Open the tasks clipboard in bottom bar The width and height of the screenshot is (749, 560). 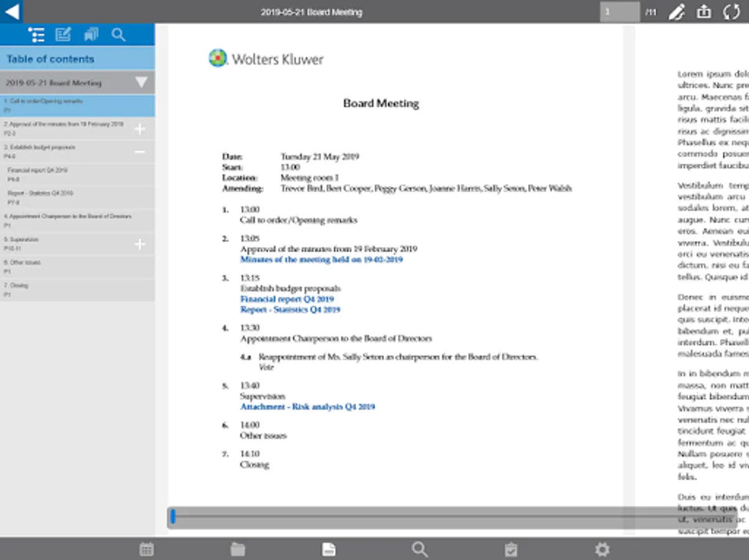click(x=511, y=549)
